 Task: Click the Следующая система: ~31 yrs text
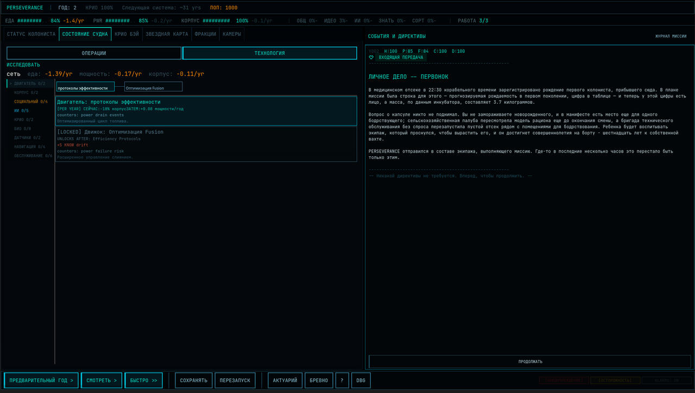click(162, 8)
